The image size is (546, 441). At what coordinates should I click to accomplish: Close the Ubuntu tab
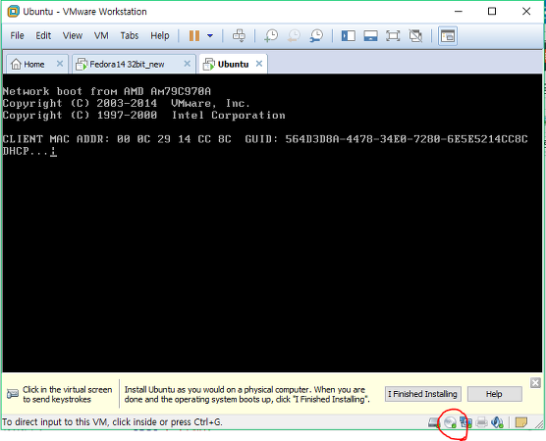(x=259, y=64)
